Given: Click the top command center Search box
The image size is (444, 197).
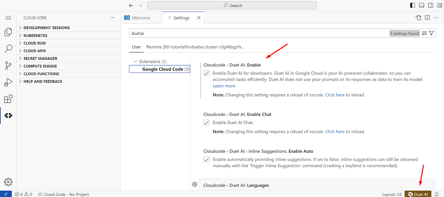Looking at the screenshot, I should pos(232,5).
